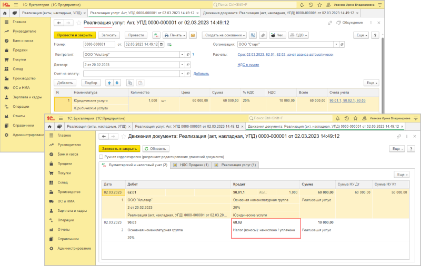Viewport: 421px width, 266px height.
Task: Click the Подбор button
Action: coord(91,83)
